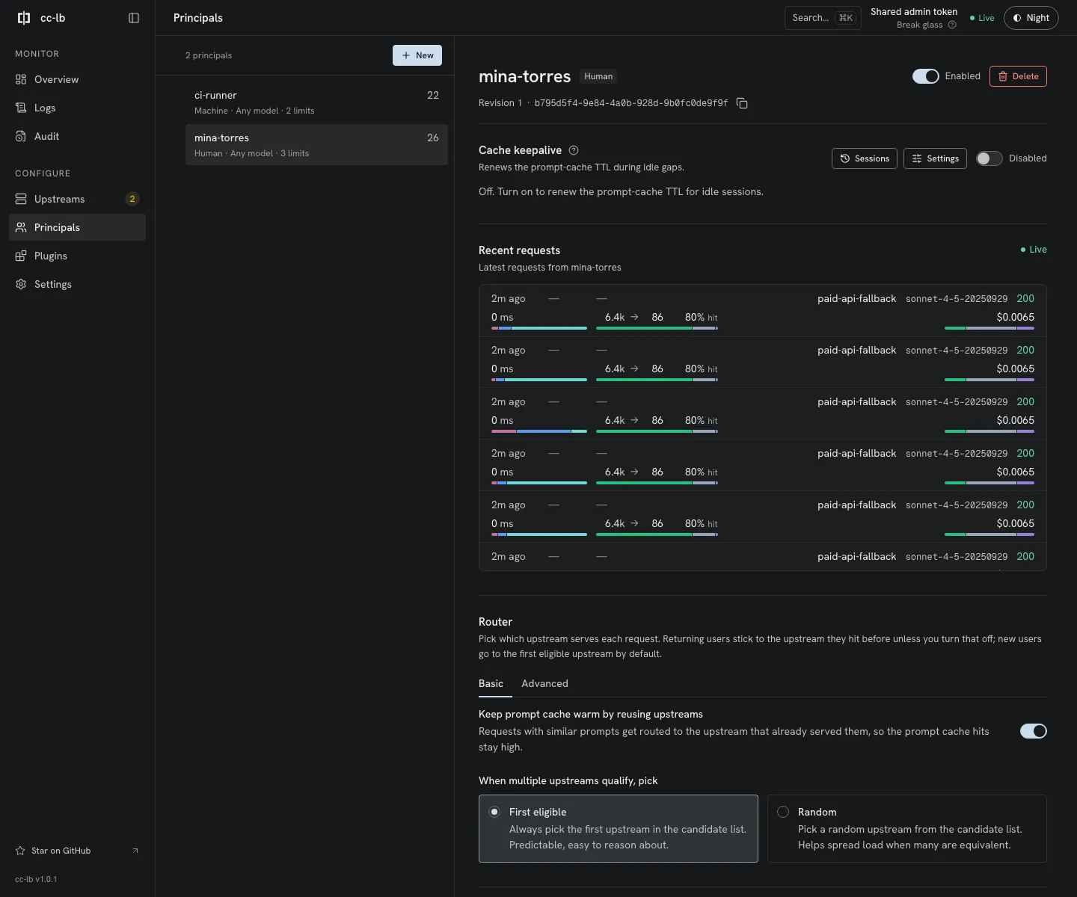Switch to the Basic router tab
Image resolution: width=1077 pixels, height=897 pixels.
(491, 684)
